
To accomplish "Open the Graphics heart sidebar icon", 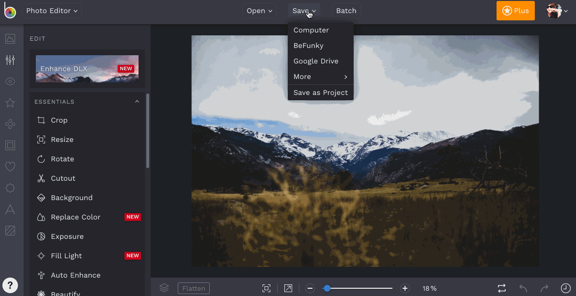I will pyautogui.click(x=10, y=167).
